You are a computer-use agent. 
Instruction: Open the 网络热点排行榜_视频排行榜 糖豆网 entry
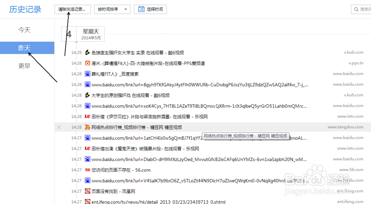[x=137, y=127]
